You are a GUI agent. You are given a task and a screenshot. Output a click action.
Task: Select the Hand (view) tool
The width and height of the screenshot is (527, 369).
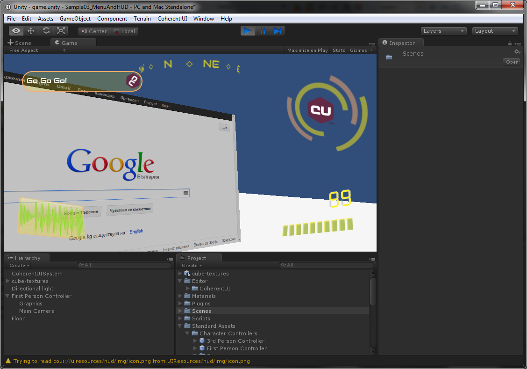tap(16, 31)
